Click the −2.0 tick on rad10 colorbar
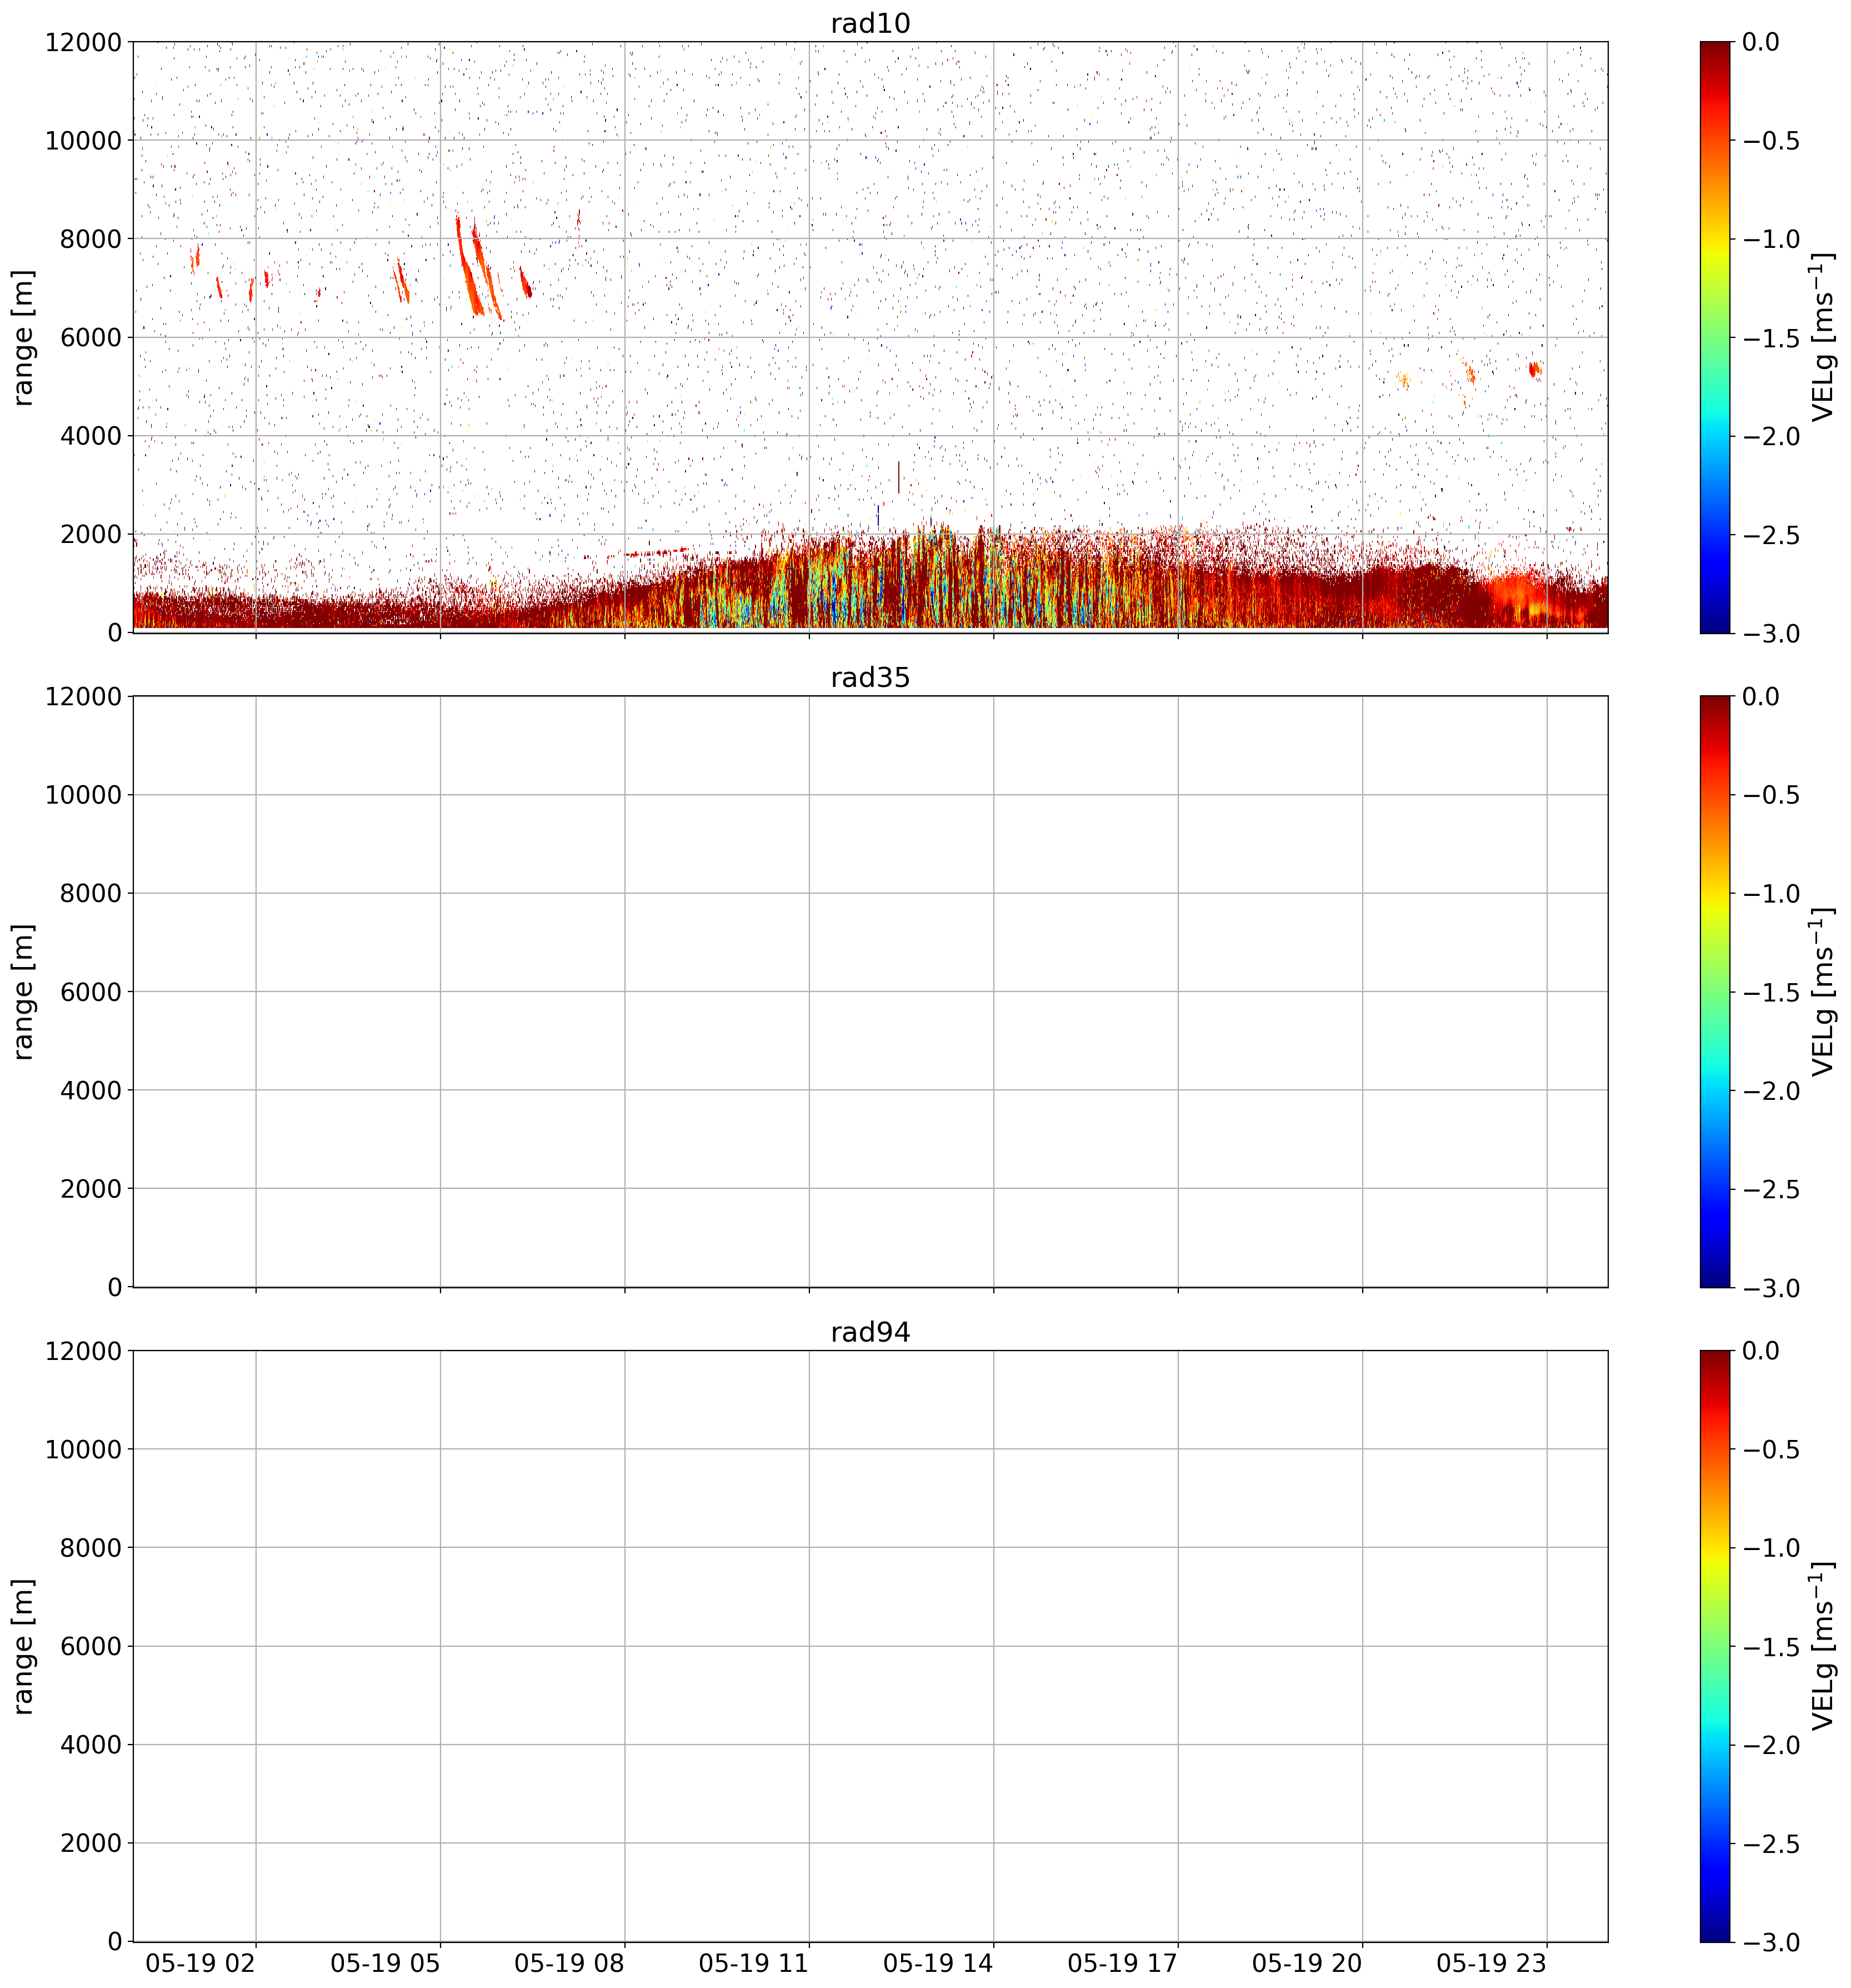Viewport: 1851px width, 1988px height. tap(1771, 436)
